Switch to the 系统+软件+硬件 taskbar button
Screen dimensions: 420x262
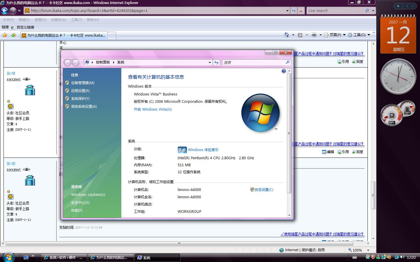pyautogui.click(x=64, y=258)
